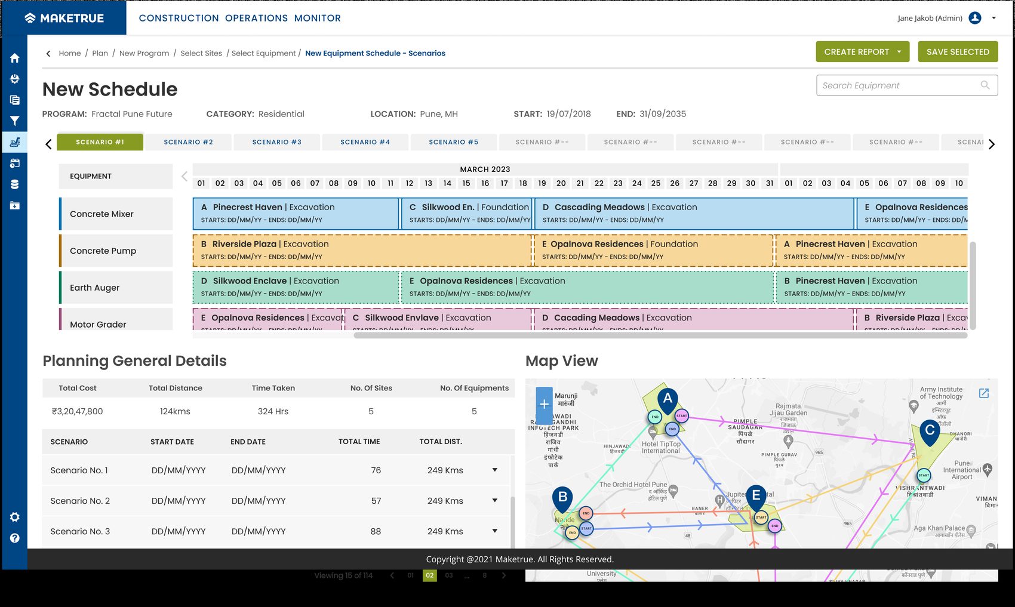Select map marker B
This screenshot has height=607, width=1015.
(x=562, y=498)
